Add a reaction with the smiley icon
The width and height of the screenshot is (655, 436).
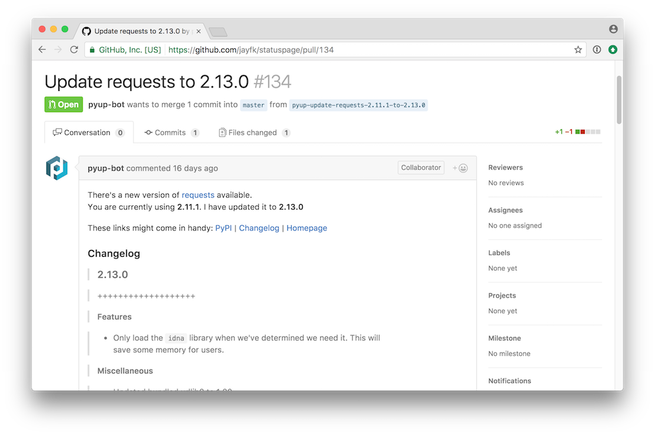click(x=460, y=168)
